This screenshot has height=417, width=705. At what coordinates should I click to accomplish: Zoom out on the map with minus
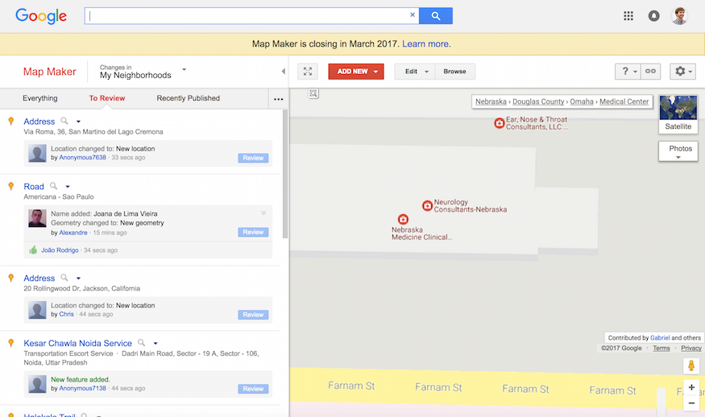[691, 403]
